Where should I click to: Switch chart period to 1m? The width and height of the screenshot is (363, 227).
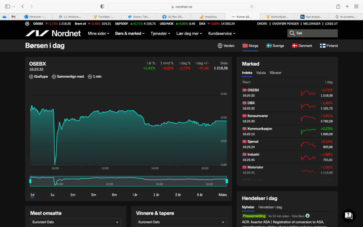(x=72, y=195)
